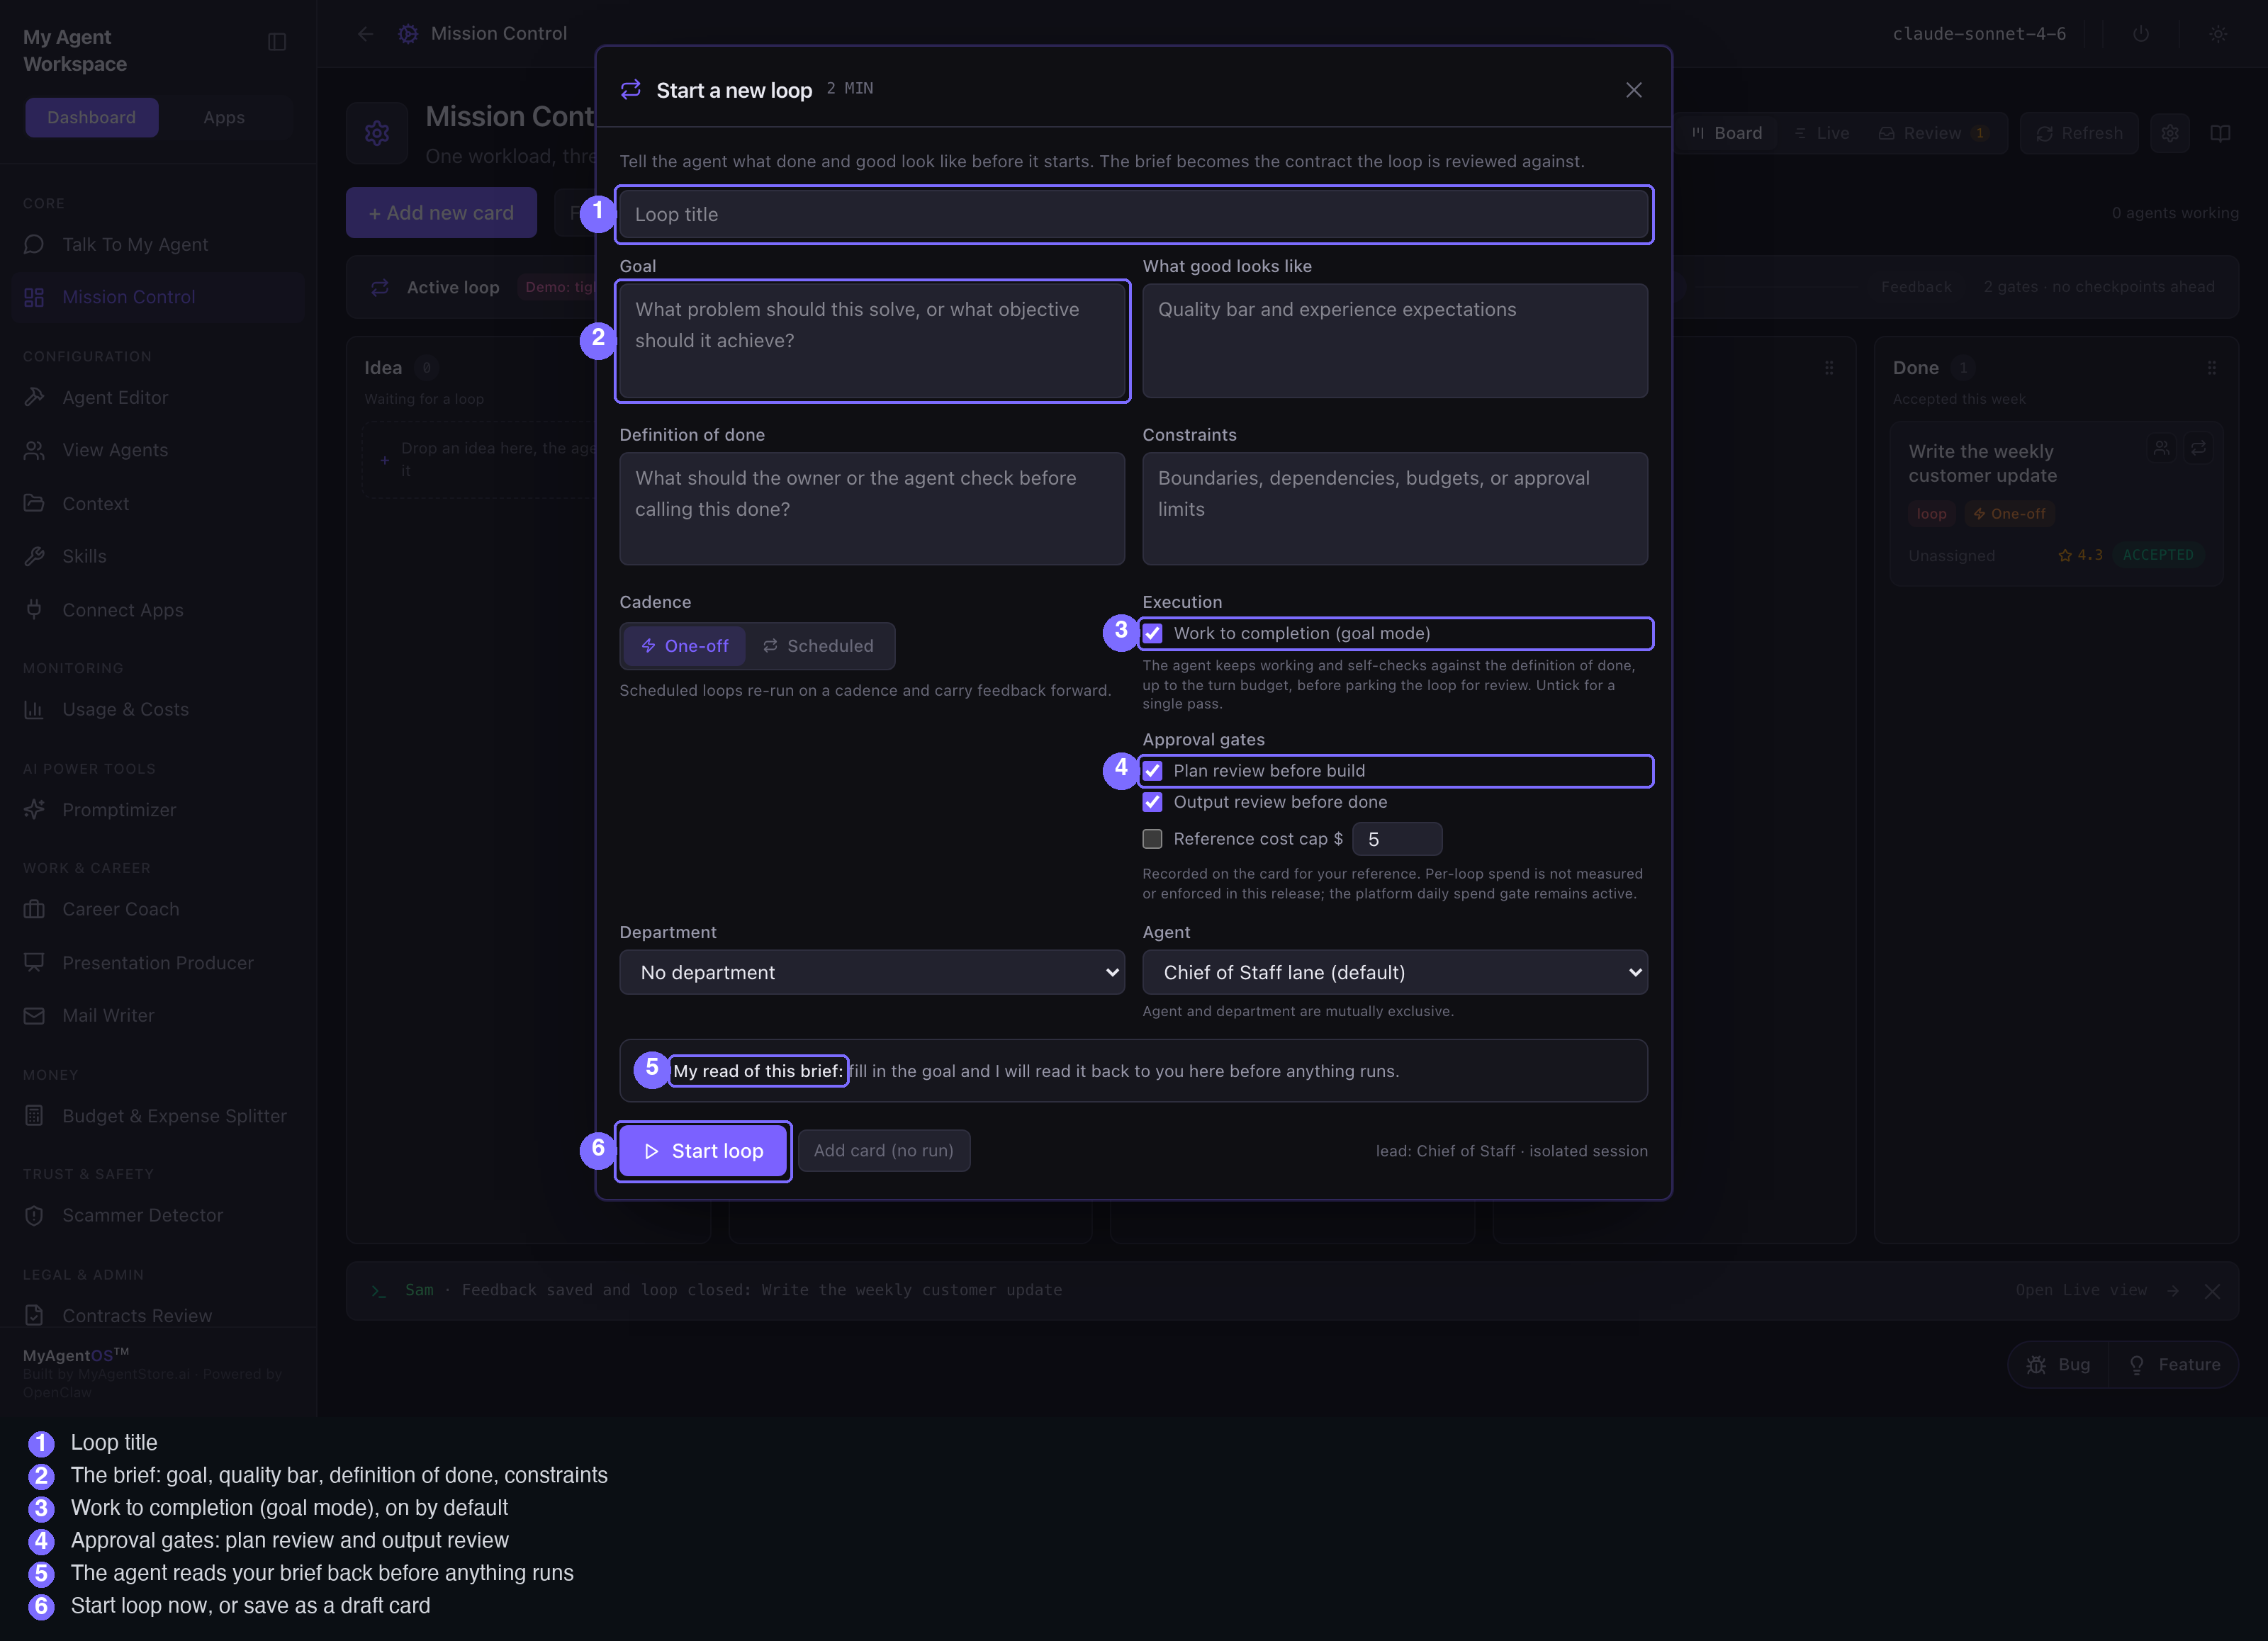2268x1641 pixels.
Task: Open Connect Apps in sidebar
Action: point(158,609)
